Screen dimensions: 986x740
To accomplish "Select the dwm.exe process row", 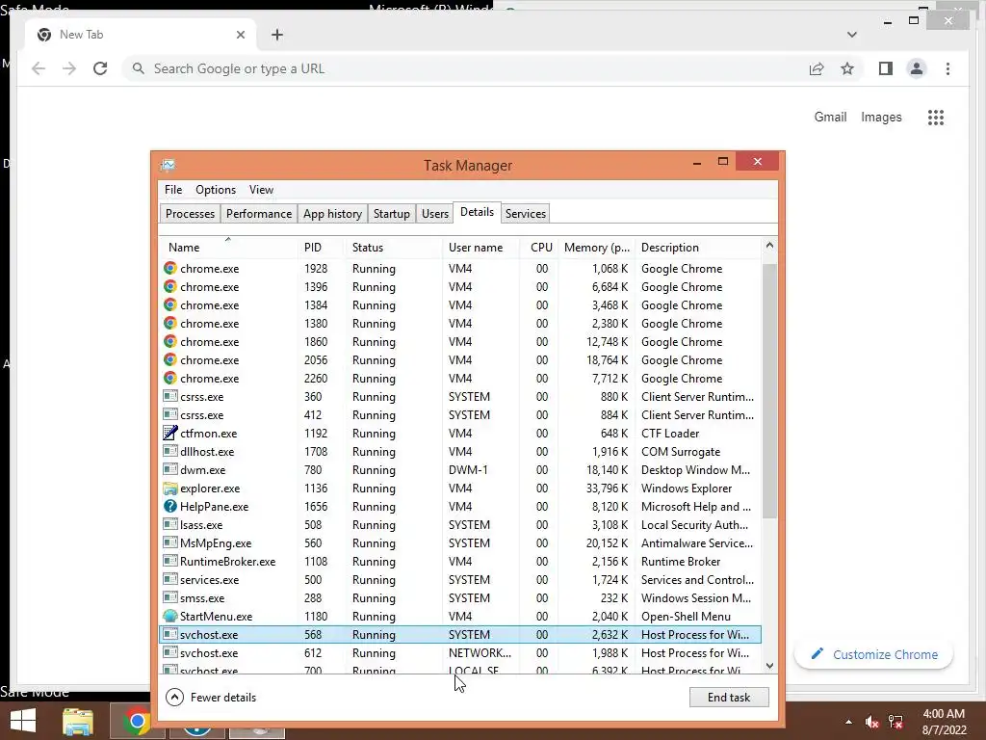I will [x=460, y=469].
